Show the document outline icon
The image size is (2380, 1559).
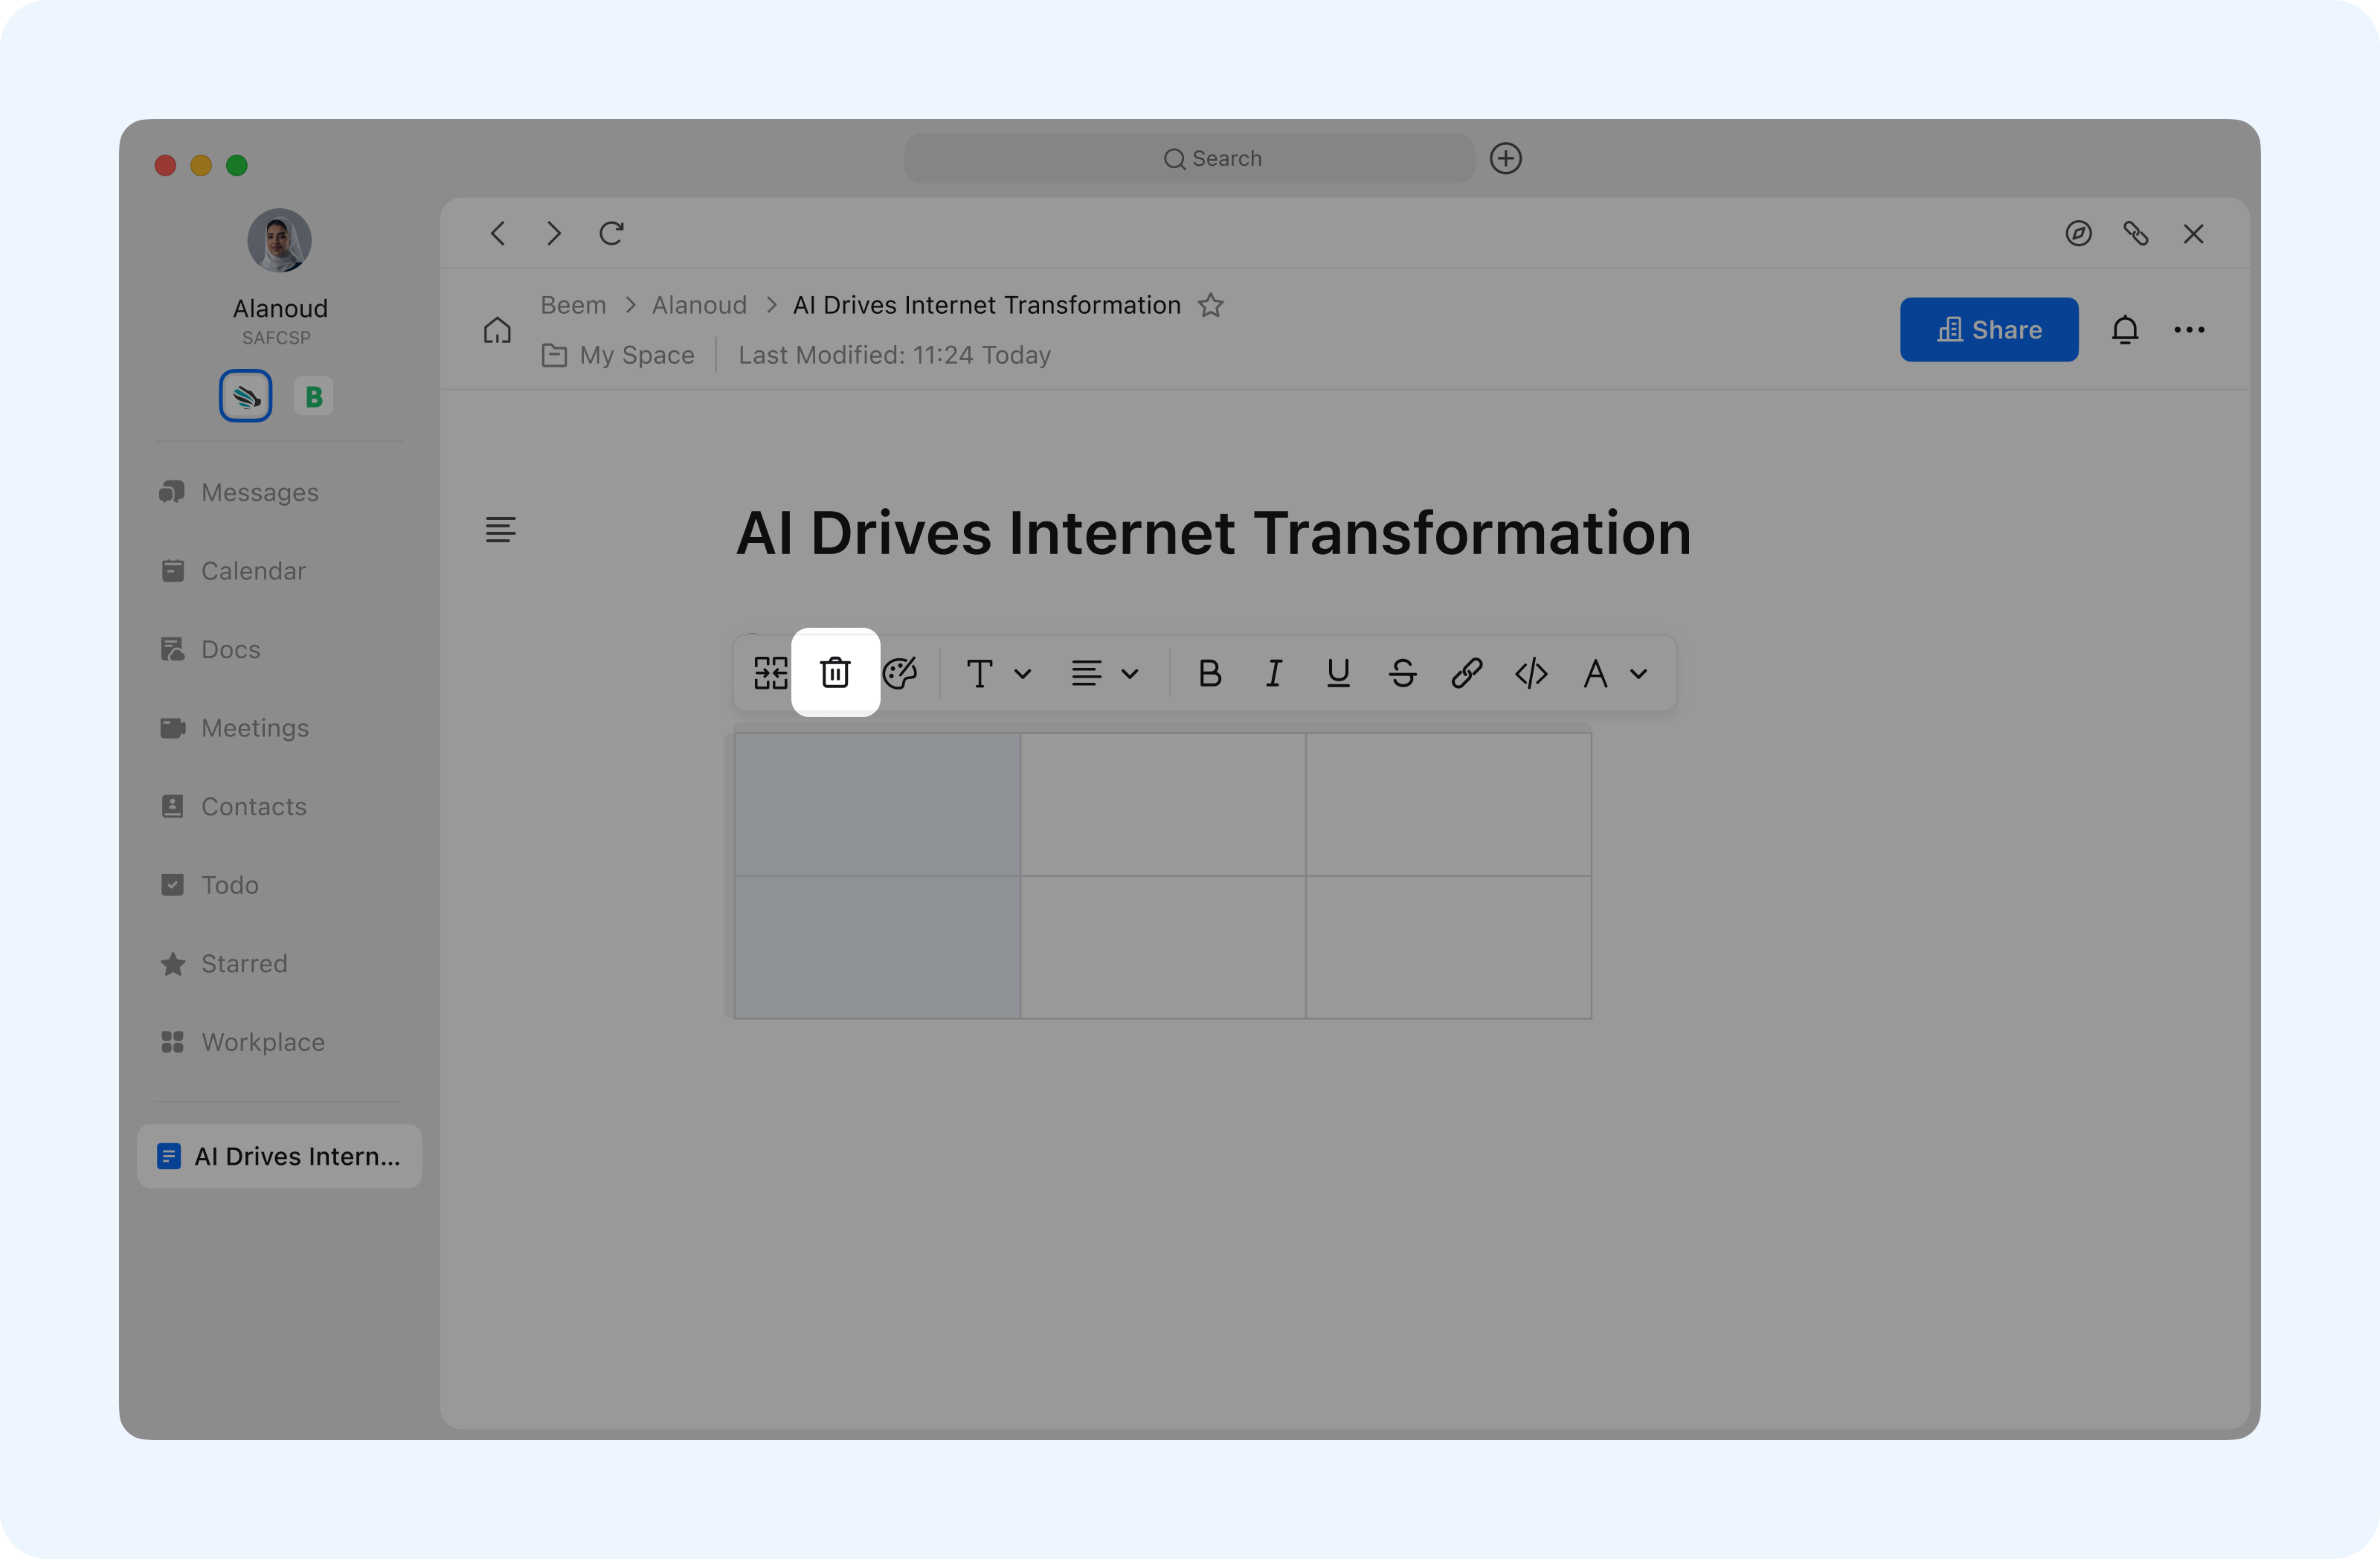(x=500, y=529)
